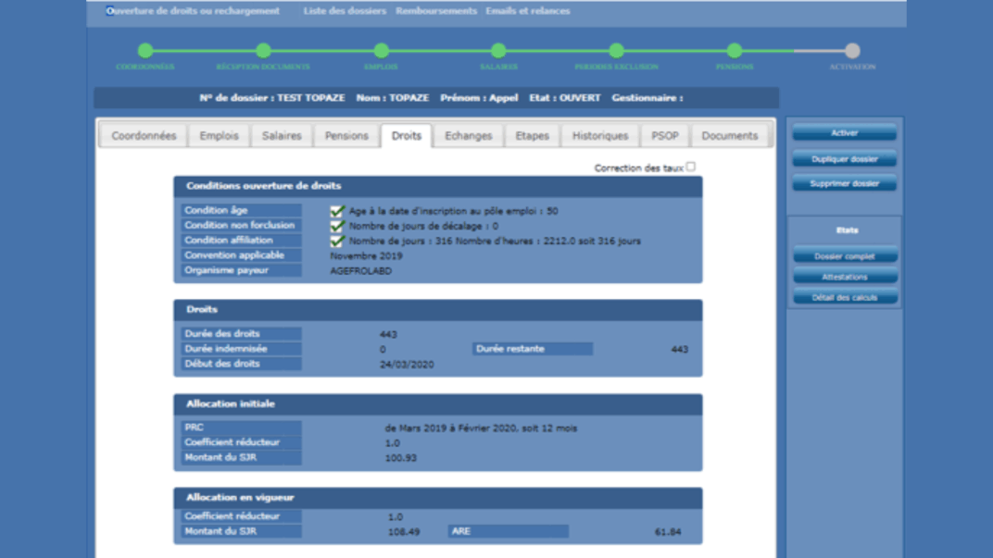This screenshot has width=993, height=558.
Task: Go to Remboursements in top menu
Action: click(x=436, y=11)
